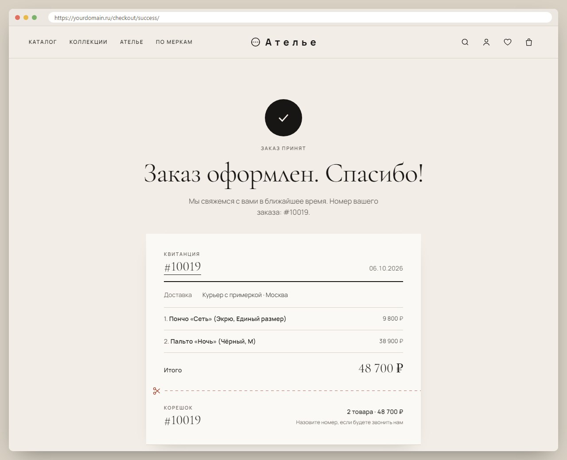Open the По меркам menu item

click(x=174, y=42)
